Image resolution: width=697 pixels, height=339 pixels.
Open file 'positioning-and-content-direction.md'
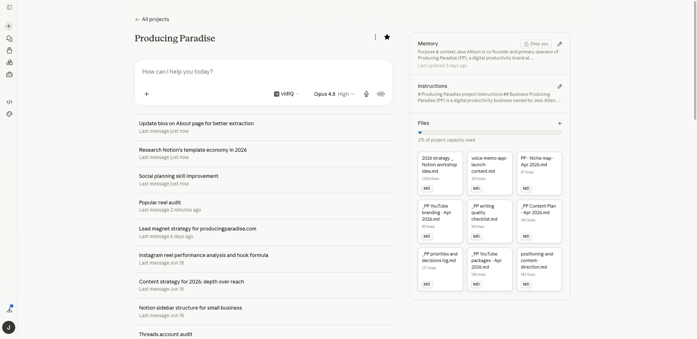tap(539, 269)
